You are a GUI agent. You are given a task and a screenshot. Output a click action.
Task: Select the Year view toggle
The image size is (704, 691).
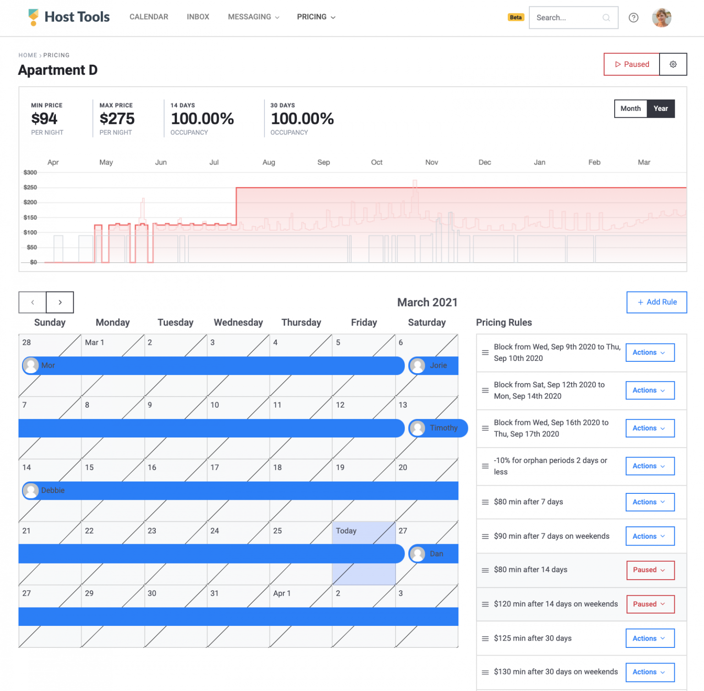(660, 109)
